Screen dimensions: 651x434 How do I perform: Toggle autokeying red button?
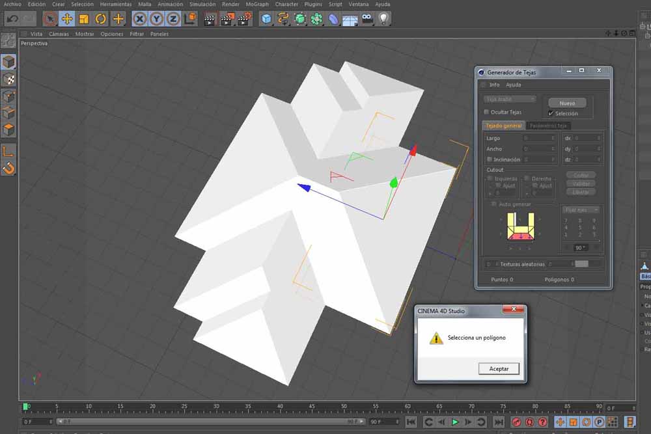(x=530, y=422)
